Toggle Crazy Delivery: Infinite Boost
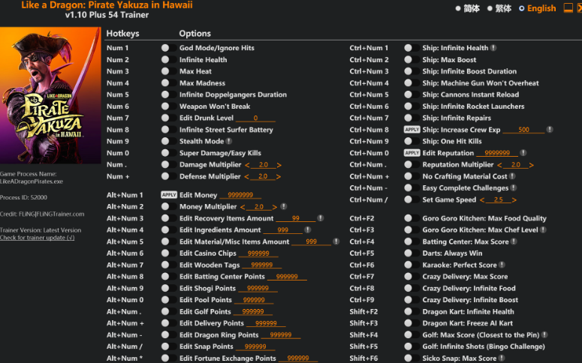 [x=412, y=300]
